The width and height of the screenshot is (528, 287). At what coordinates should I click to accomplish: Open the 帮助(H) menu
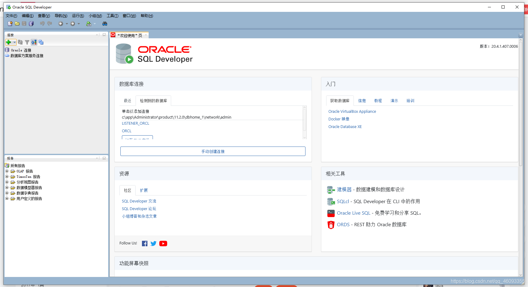click(x=147, y=16)
